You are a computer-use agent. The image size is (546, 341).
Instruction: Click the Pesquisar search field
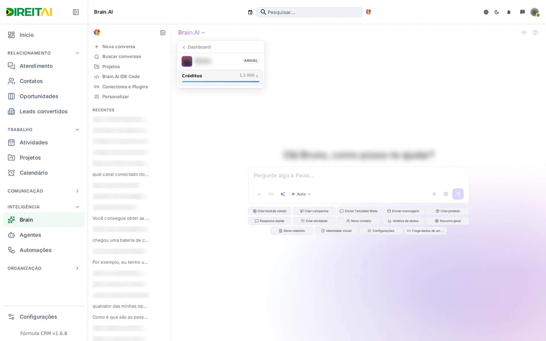coord(309,12)
